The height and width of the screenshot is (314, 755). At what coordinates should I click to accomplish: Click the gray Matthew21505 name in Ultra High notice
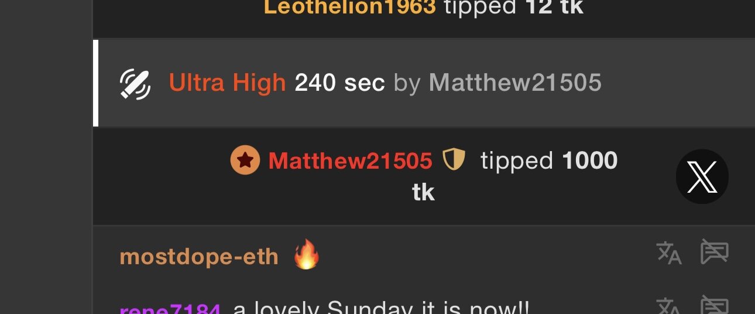[x=515, y=84]
